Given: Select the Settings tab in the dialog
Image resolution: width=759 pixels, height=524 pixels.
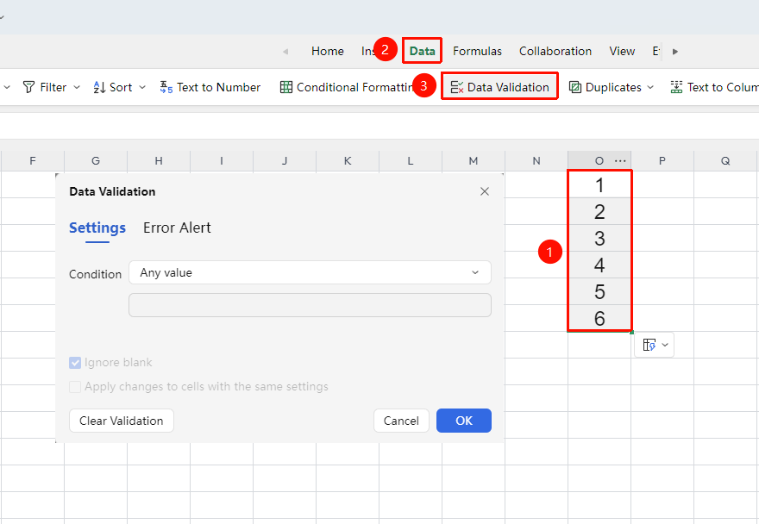Looking at the screenshot, I should tap(97, 228).
